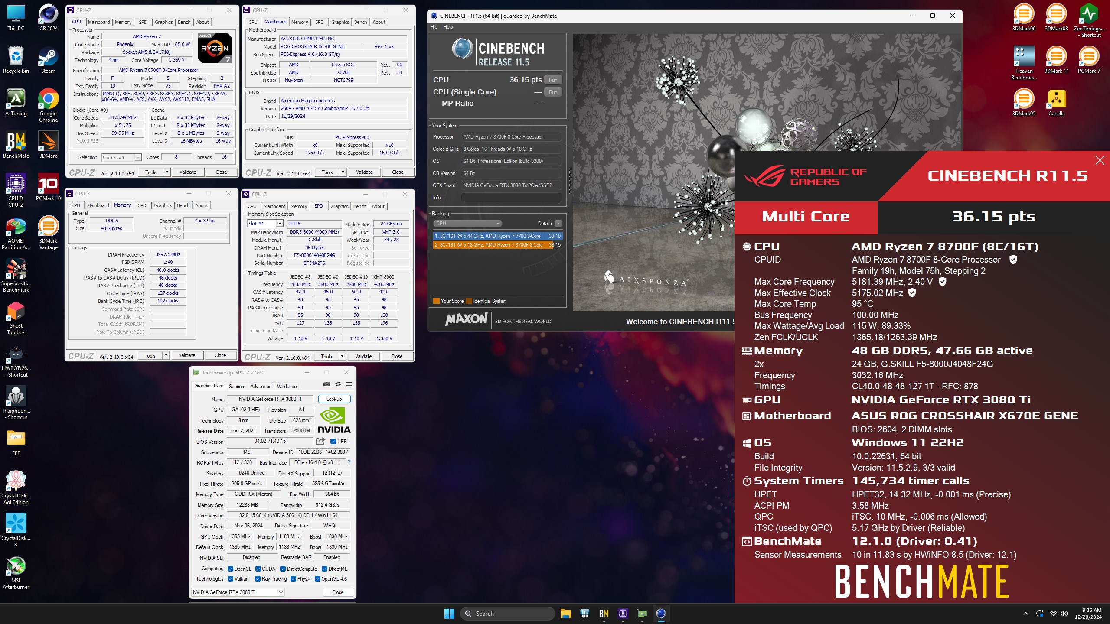The image size is (1110, 624).
Task: Open the 3DMark Vantage desktop icon
Action: (48, 233)
